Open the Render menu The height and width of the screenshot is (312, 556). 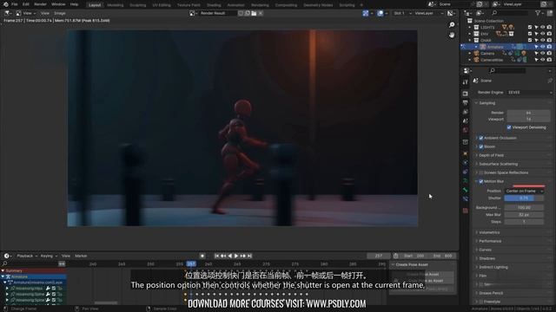tap(40, 4)
